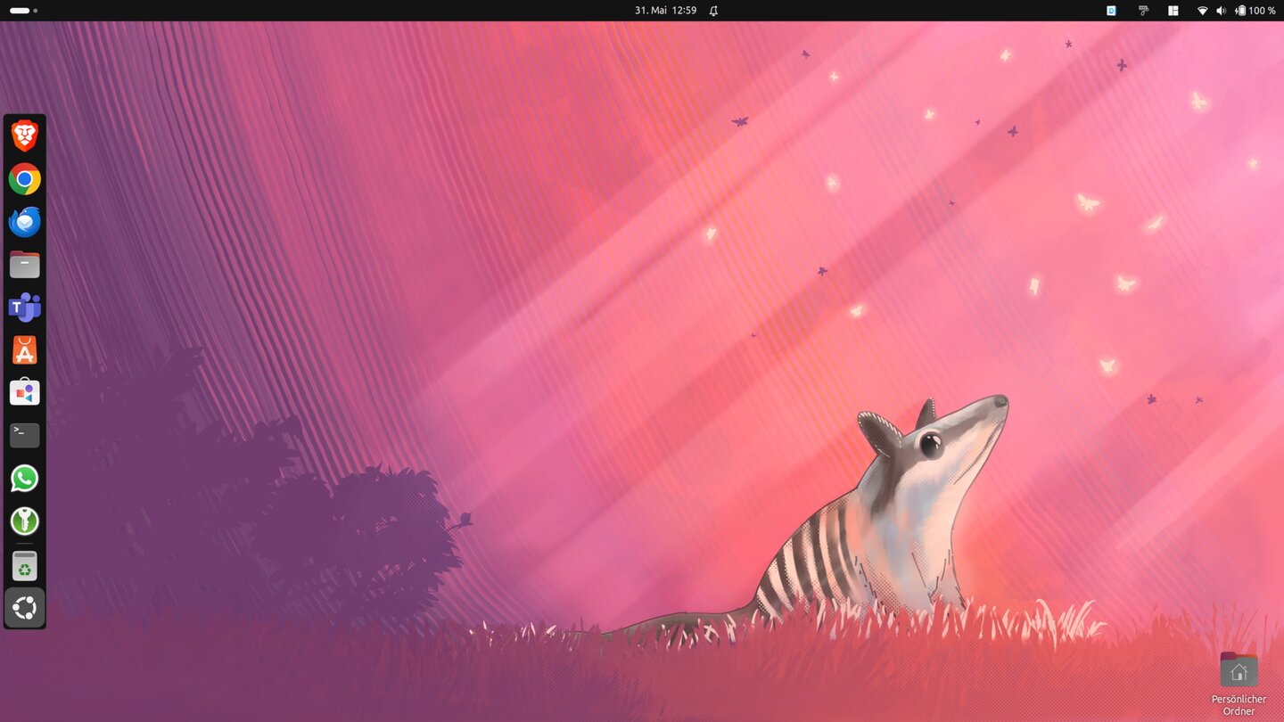
Task: Click the Wi-Fi icon in system tray
Action: 1202,11
